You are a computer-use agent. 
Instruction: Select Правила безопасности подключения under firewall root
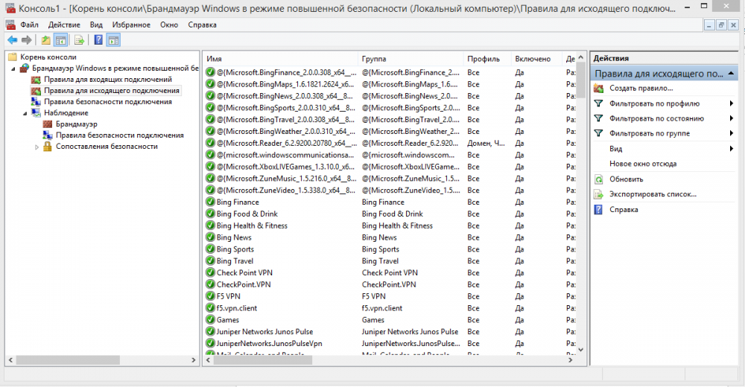click(108, 102)
